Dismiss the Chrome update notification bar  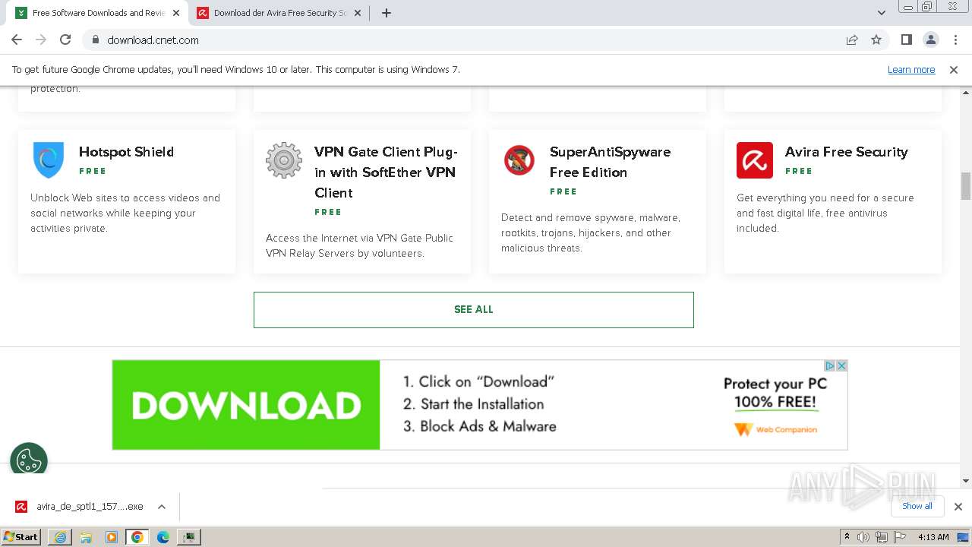point(954,69)
